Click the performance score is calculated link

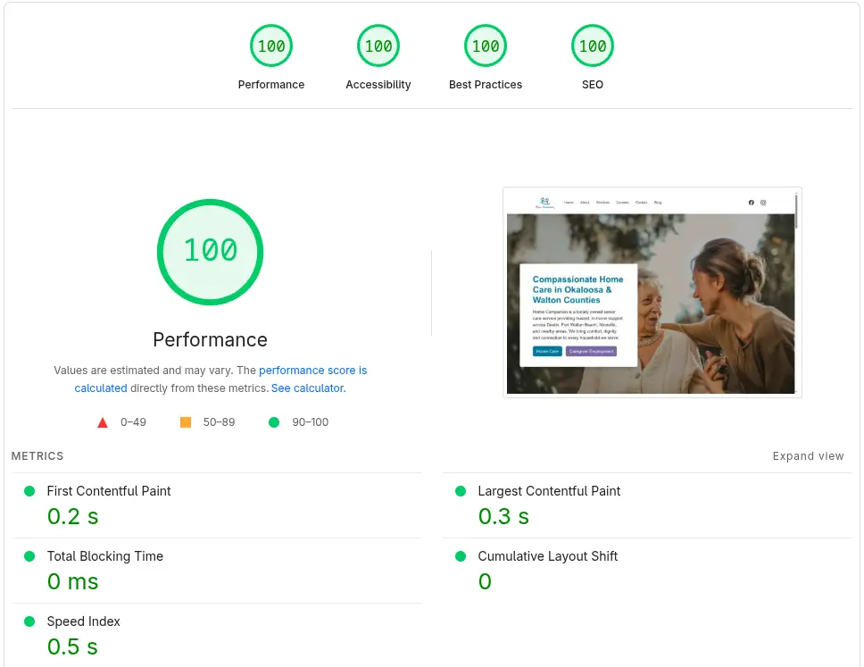[x=313, y=370]
